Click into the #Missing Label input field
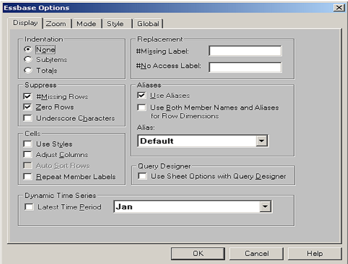 click(245, 51)
